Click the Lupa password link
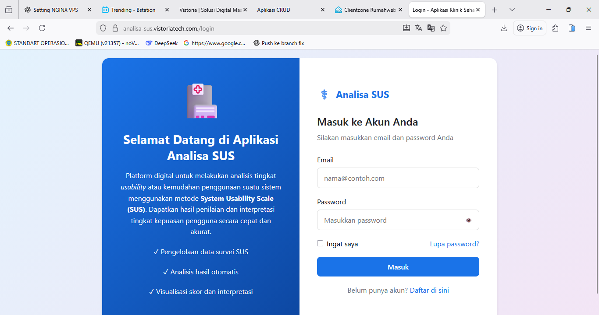599x315 pixels. [454, 244]
